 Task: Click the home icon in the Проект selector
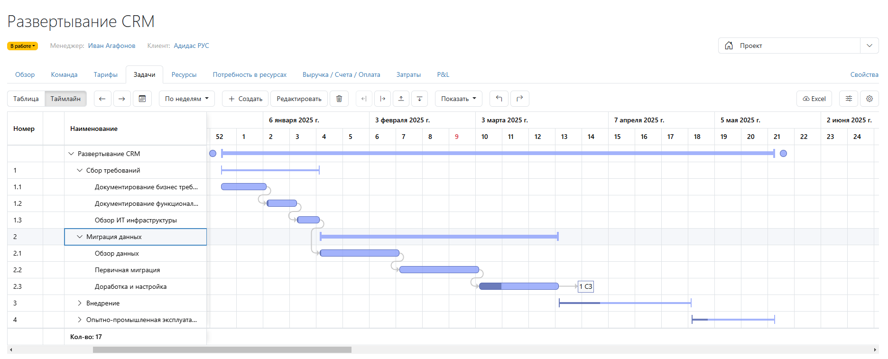[x=729, y=46]
